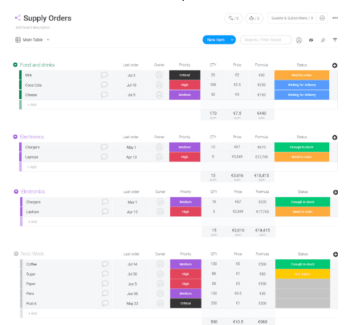Open the comment bubble for Coca Cola
The image size is (353, 325).
pyautogui.click(x=104, y=85)
